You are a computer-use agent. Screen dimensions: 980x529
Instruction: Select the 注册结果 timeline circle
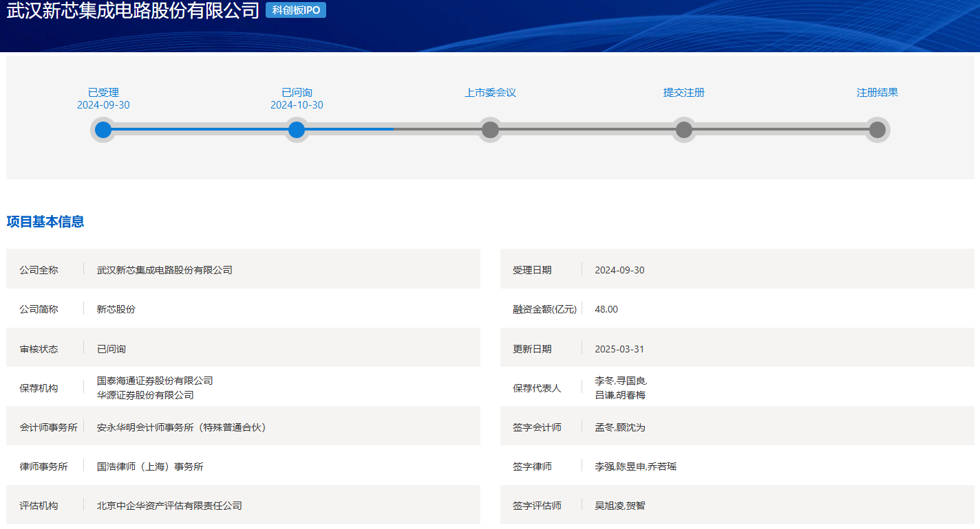(877, 130)
